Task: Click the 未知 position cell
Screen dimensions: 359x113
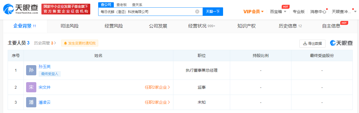Action: coord(201,102)
